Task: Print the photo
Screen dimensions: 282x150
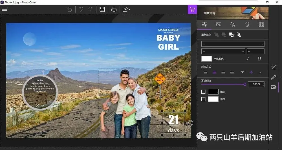Action: [114, 9]
